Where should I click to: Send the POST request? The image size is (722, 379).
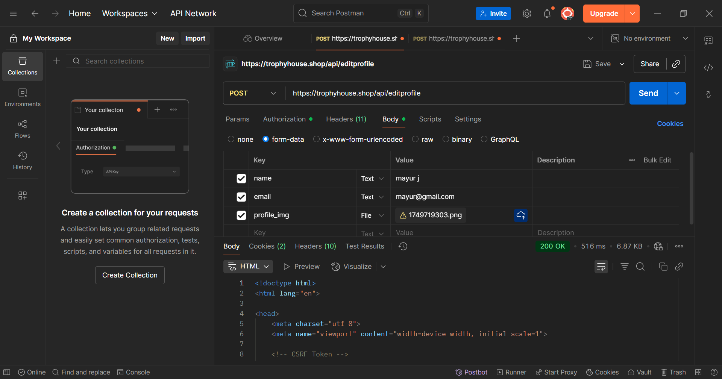pyautogui.click(x=648, y=93)
